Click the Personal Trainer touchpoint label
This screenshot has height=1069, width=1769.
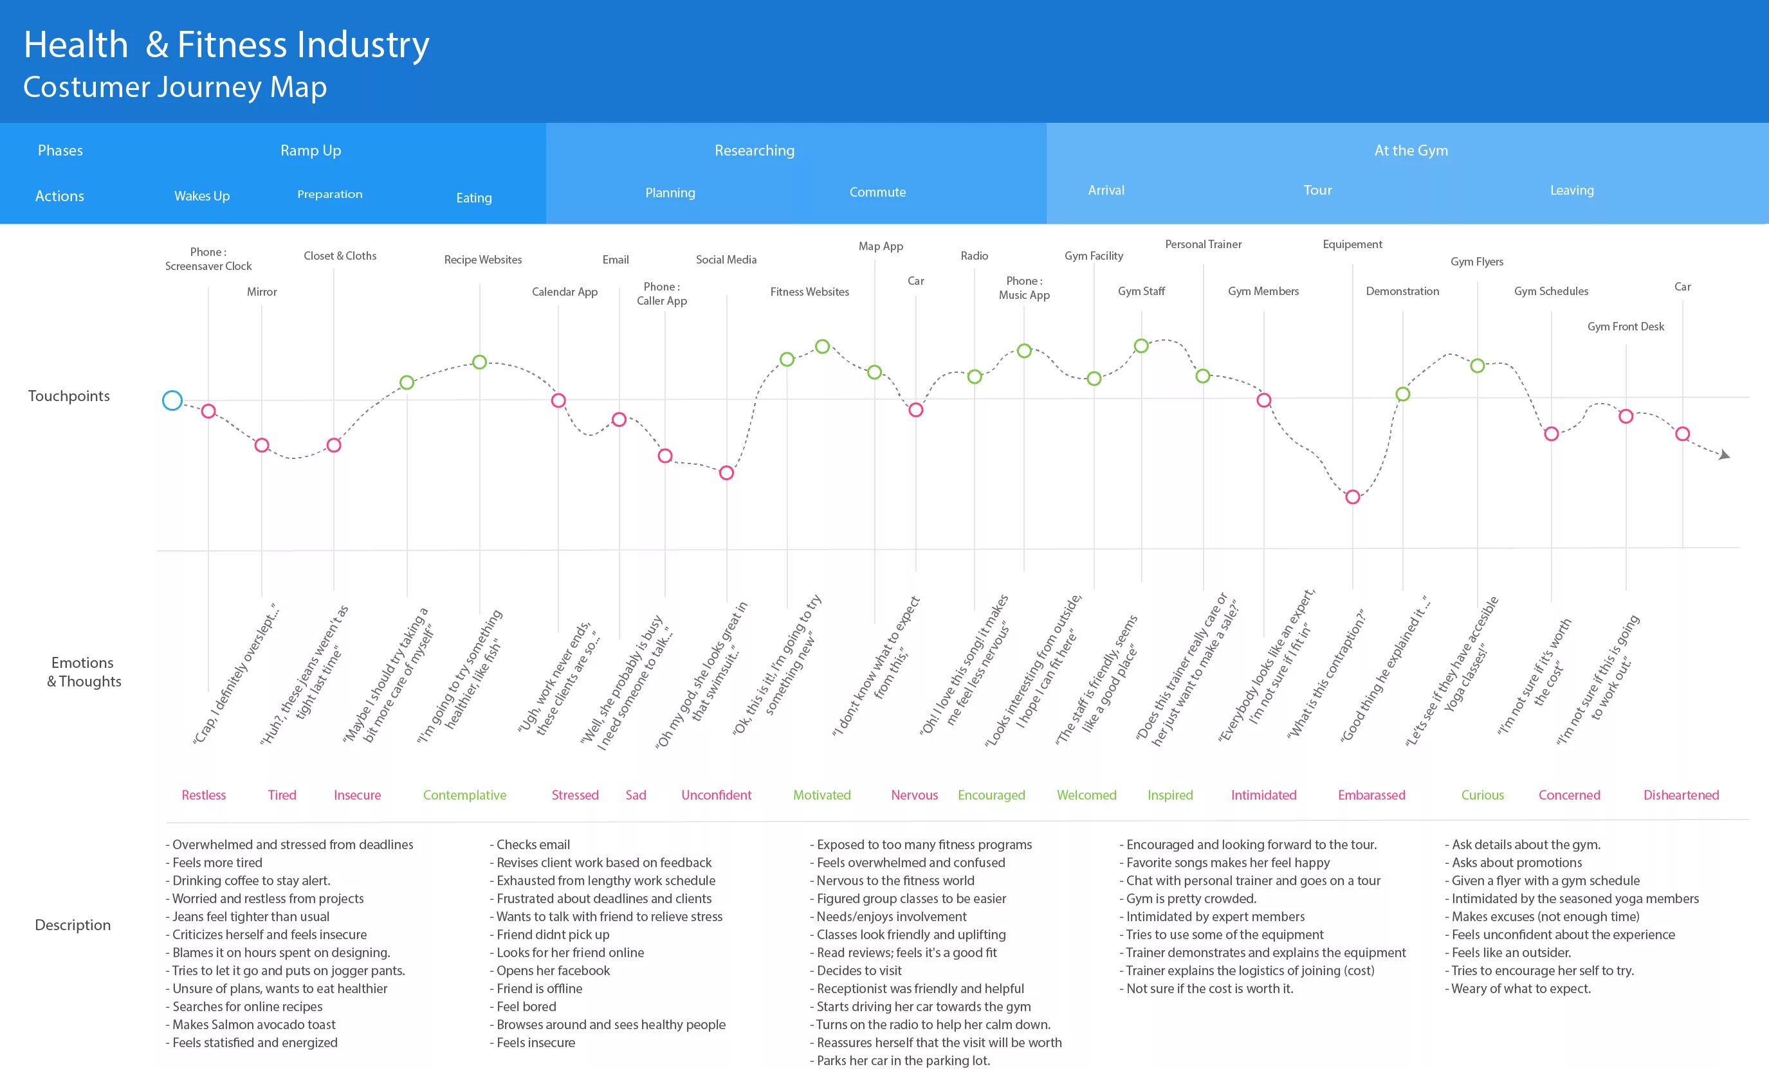point(1204,245)
